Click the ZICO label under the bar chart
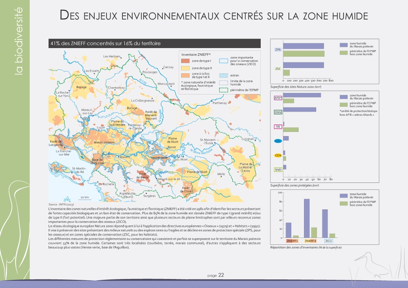Screen dimensions: 408x288 [x=328, y=242]
